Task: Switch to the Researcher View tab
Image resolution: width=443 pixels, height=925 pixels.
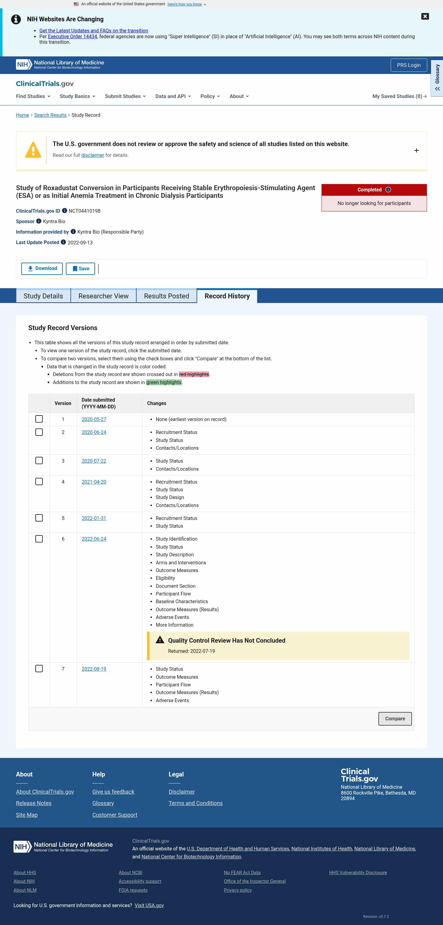Action: 104,296
